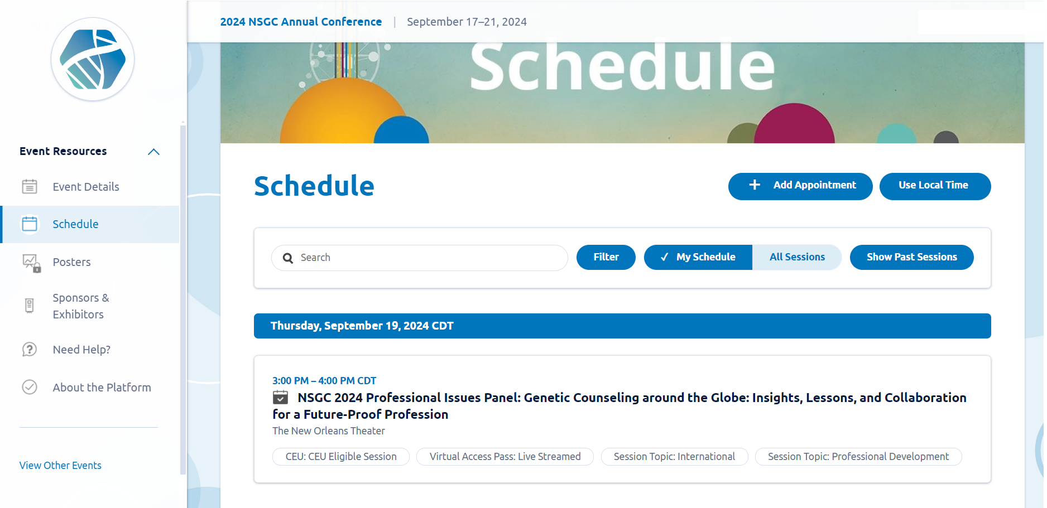Viewport: 1047px width, 508px height.
Task: Toggle the My Schedule view
Action: click(698, 257)
